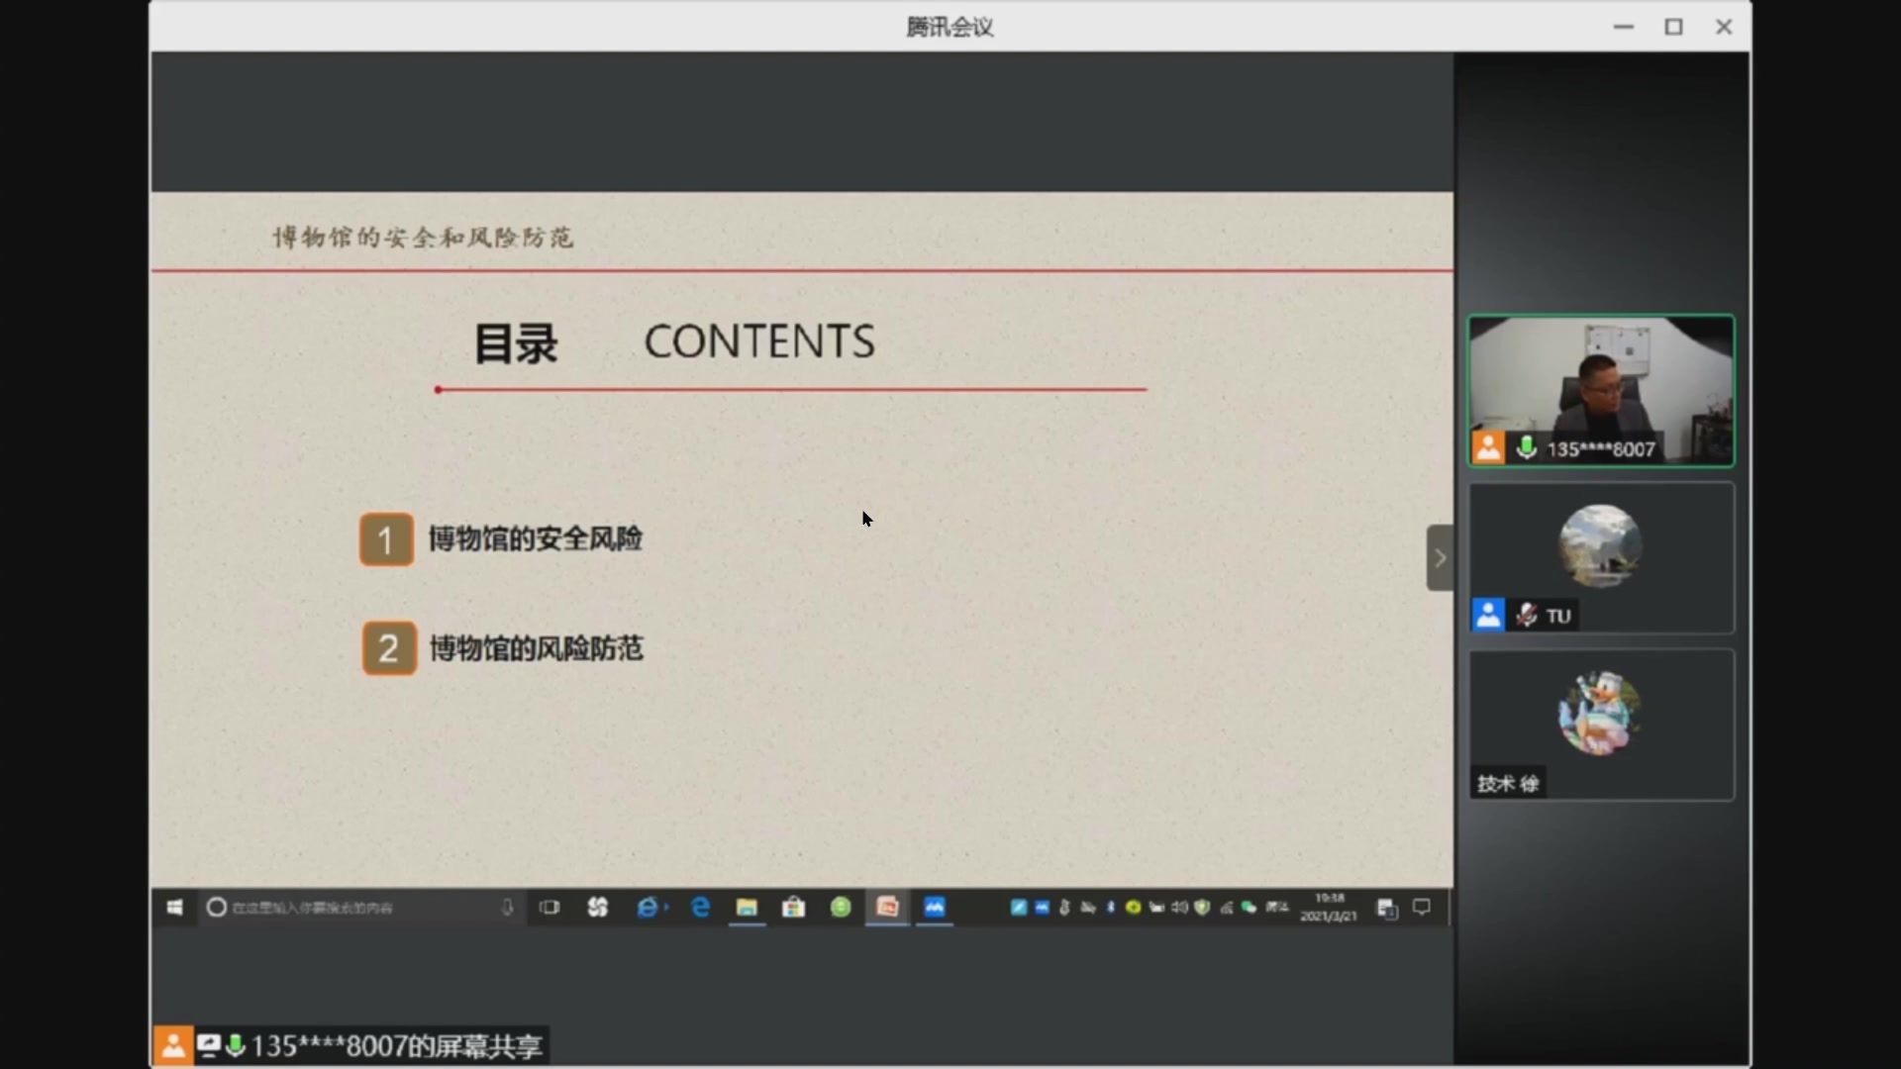1901x1069 pixels.
Task: Click the desktop switch icon beside the clock
Action: (1387, 909)
